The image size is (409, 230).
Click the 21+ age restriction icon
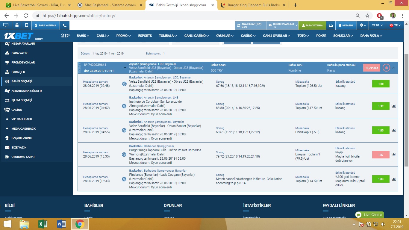[x=65, y=36]
